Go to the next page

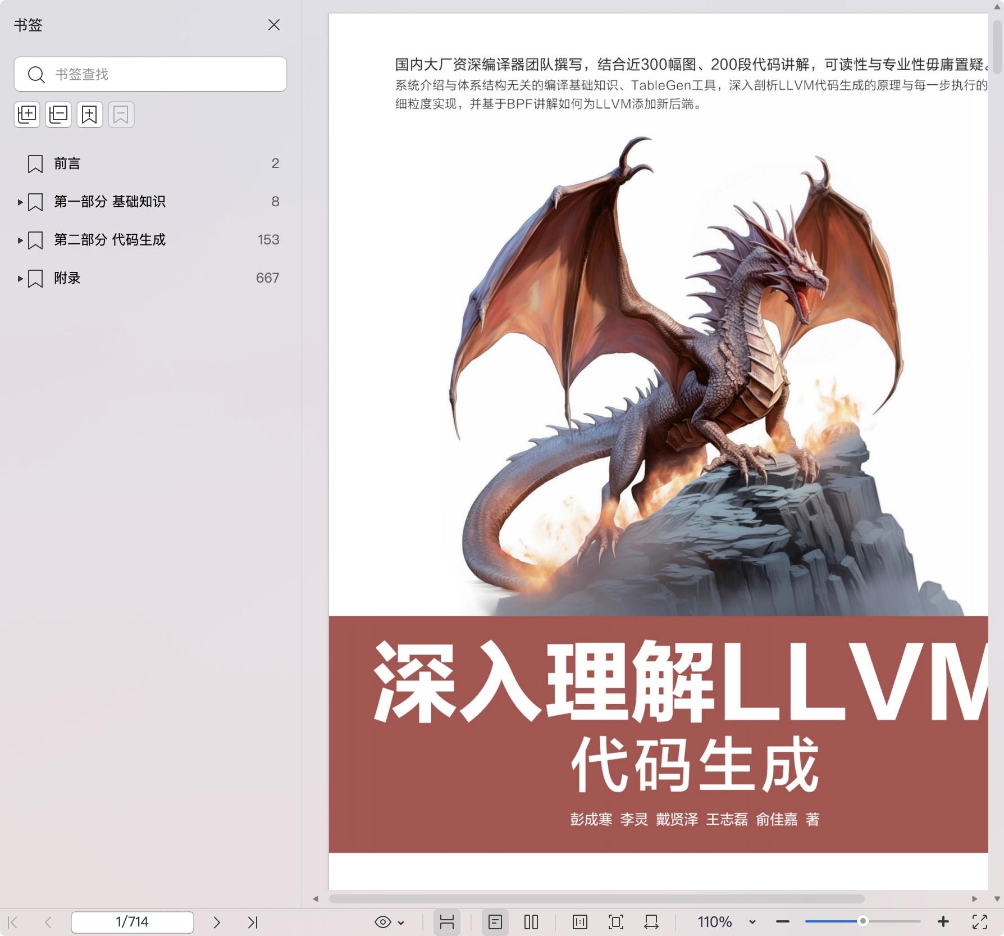pyautogui.click(x=217, y=922)
